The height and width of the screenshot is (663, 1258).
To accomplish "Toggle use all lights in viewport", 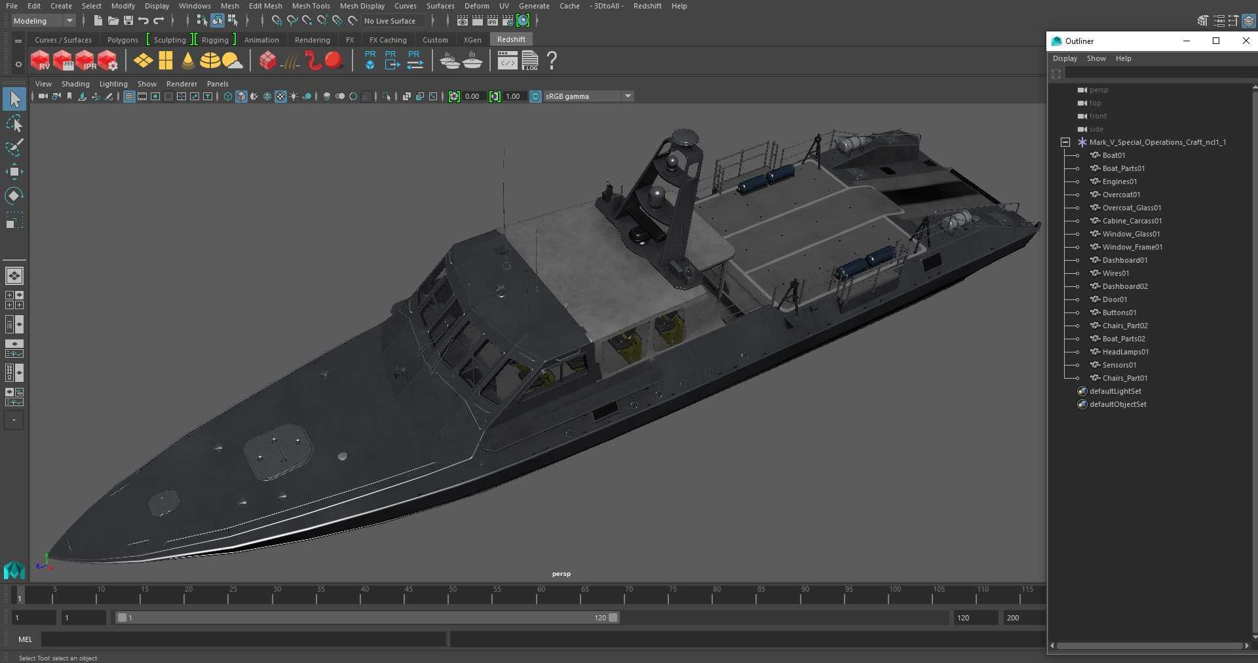I will (x=294, y=96).
